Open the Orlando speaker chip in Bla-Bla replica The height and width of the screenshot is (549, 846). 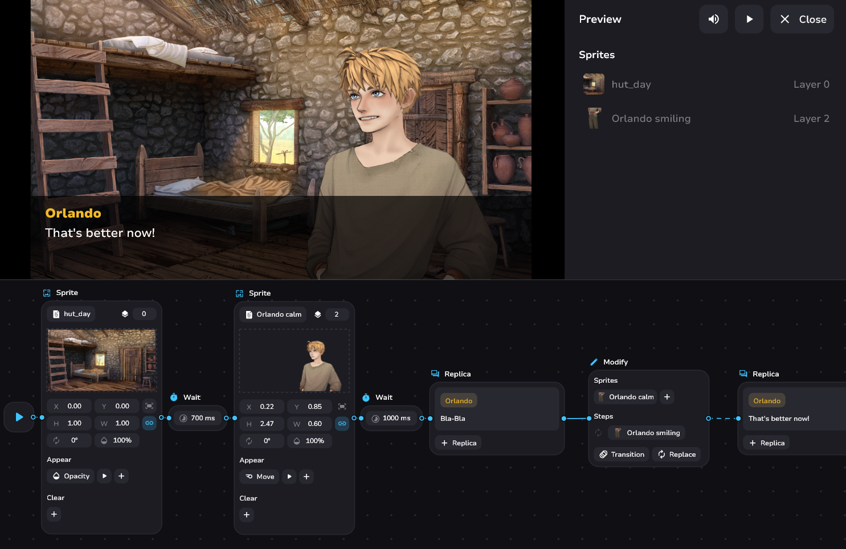click(x=459, y=401)
